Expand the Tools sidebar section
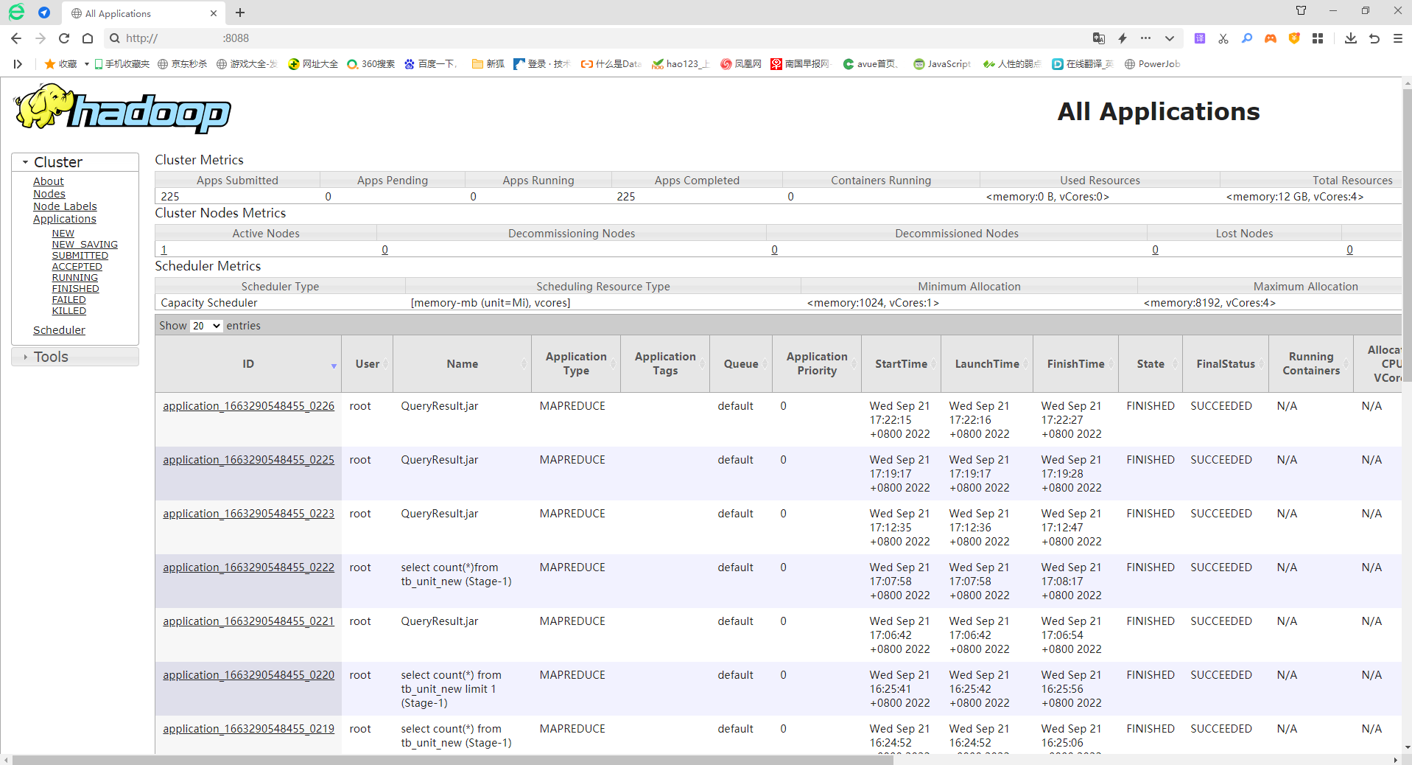Viewport: 1412px width, 765px height. [50, 357]
